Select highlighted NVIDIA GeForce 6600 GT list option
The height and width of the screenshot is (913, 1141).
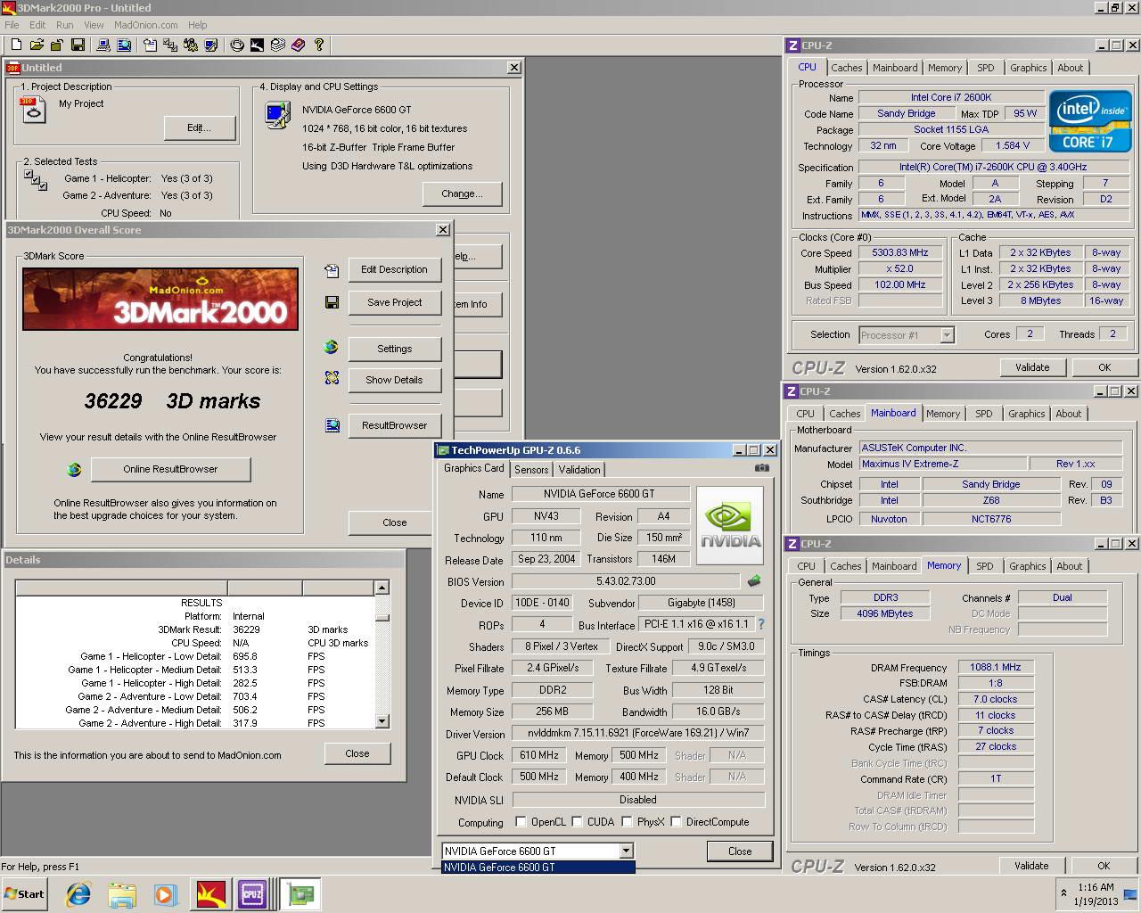(538, 867)
